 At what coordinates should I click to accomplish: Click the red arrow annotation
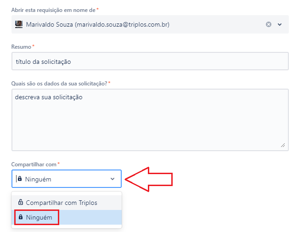pos(148,180)
